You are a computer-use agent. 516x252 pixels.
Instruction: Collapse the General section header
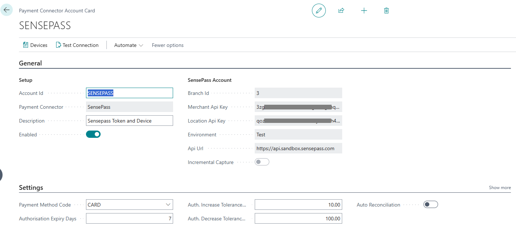[x=31, y=63]
